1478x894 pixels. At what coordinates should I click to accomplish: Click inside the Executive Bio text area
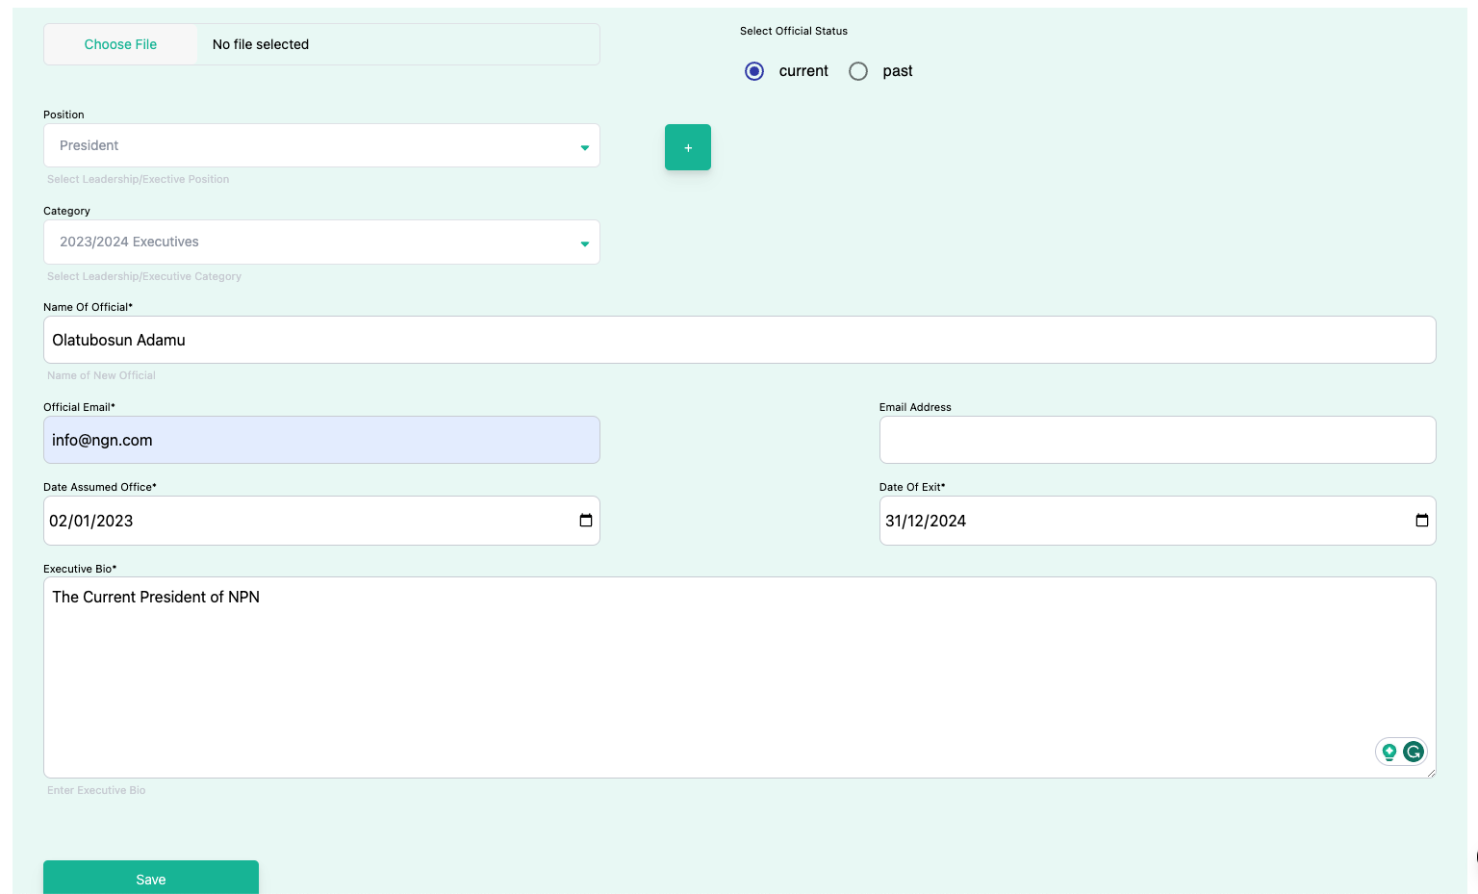click(739, 677)
